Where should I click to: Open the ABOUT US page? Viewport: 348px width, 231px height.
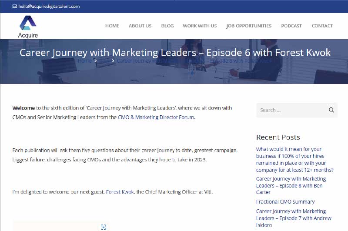click(x=140, y=26)
